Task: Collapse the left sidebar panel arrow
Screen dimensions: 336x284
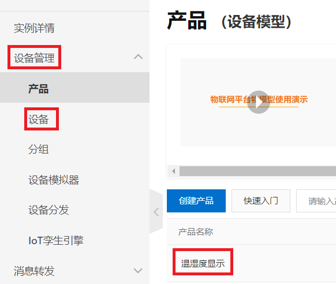Action: click(156, 212)
